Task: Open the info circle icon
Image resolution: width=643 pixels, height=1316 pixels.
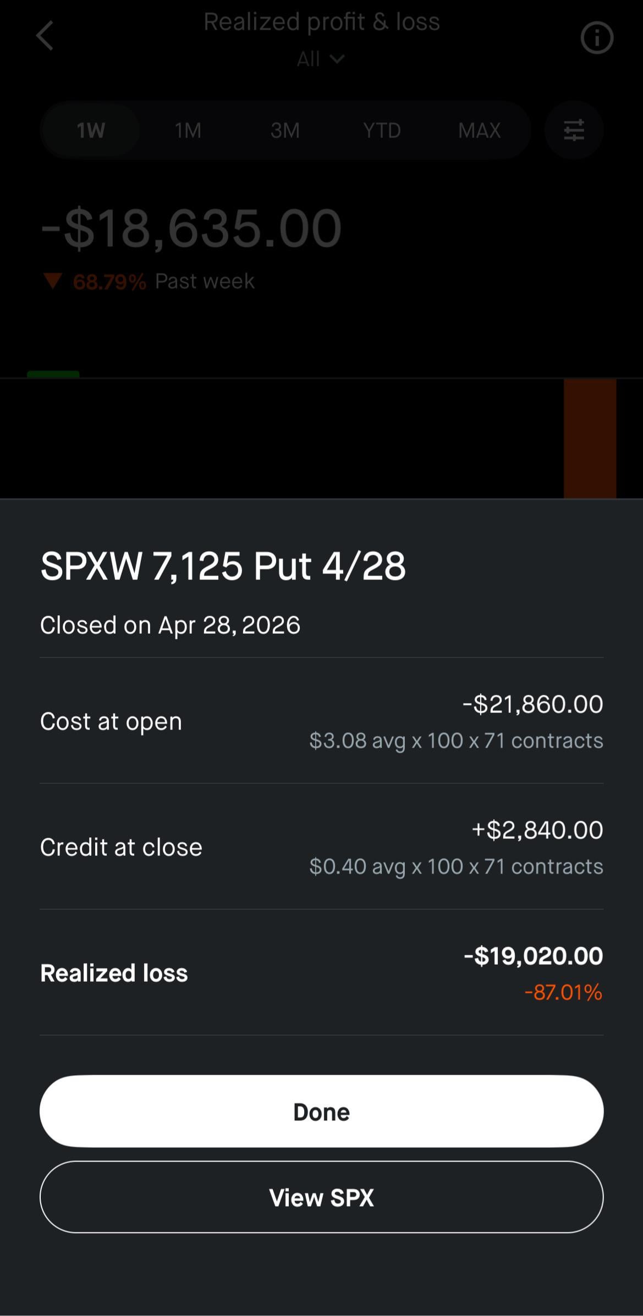Action: tap(596, 38)
